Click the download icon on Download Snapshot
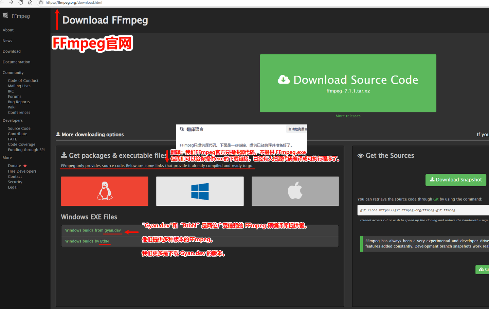Viewport: 489px width, 309px height. coord(432,179)
